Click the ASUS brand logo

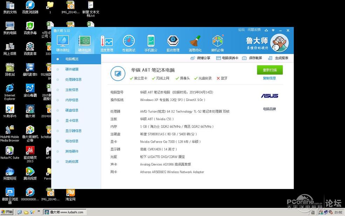click(x=270, y=96)
